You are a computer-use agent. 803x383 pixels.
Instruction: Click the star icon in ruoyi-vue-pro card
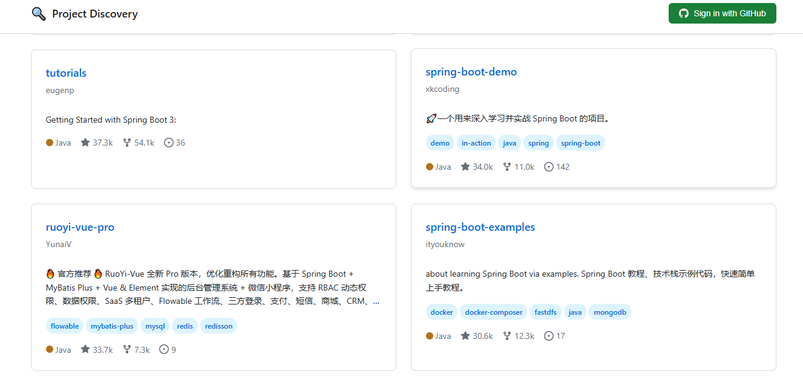click(85, 349)
